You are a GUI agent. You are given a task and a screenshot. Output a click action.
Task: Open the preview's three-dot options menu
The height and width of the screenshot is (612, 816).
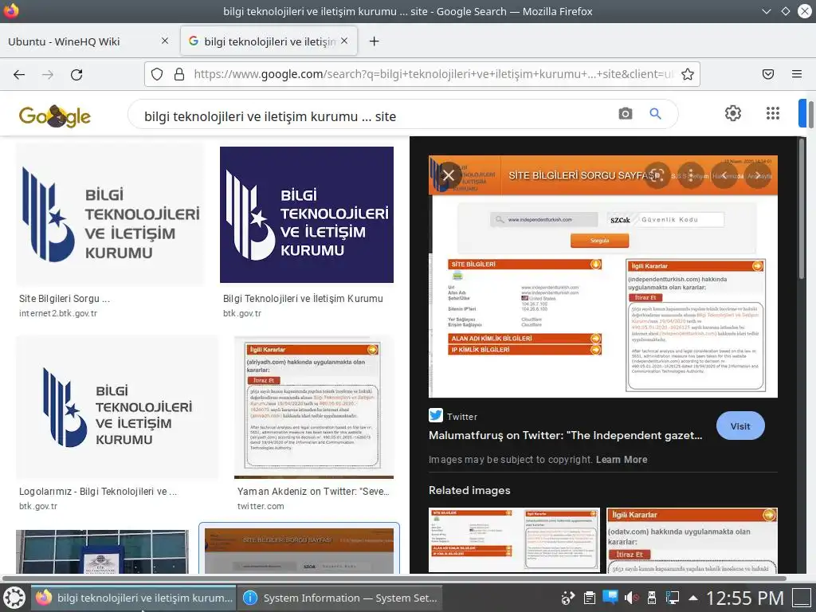click(691, 175)
